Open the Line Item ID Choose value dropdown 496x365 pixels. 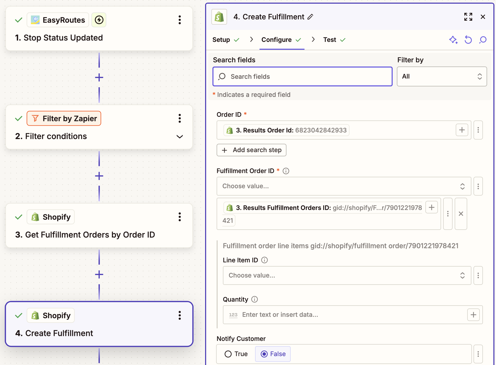(347, 275)
